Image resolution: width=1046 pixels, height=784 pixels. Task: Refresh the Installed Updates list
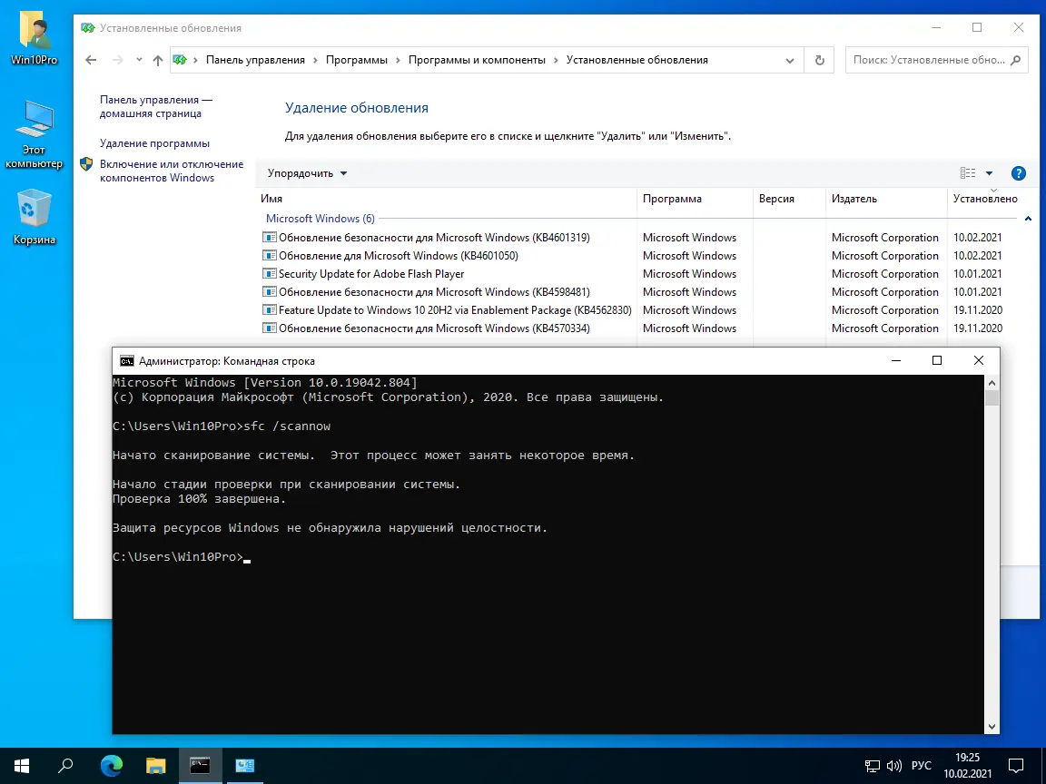point(819,60)
